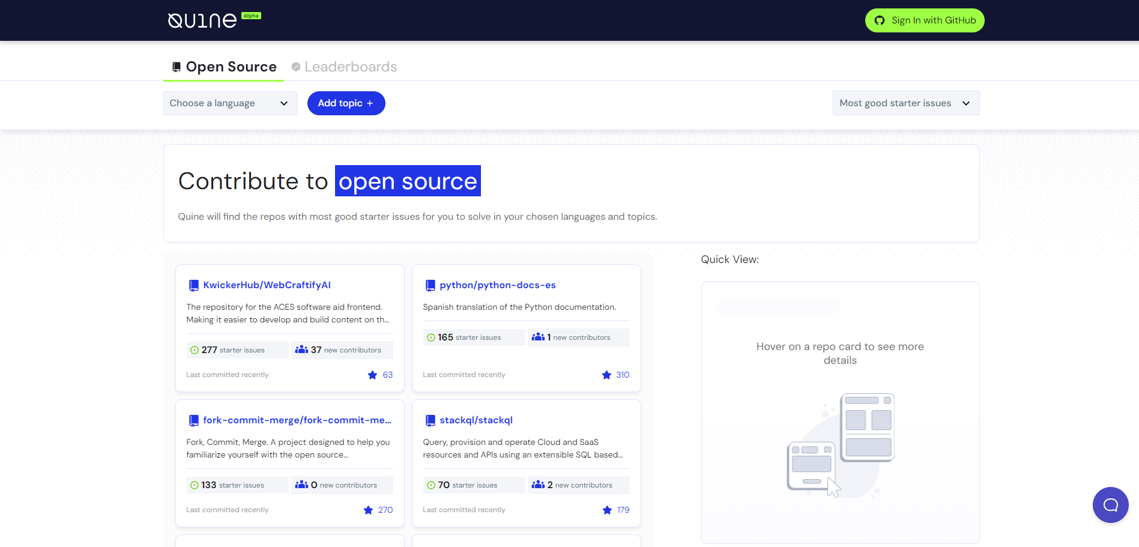Open KwickerHub/WebCraftifyAI repo link
The image size is (1139, 547).
267,285
